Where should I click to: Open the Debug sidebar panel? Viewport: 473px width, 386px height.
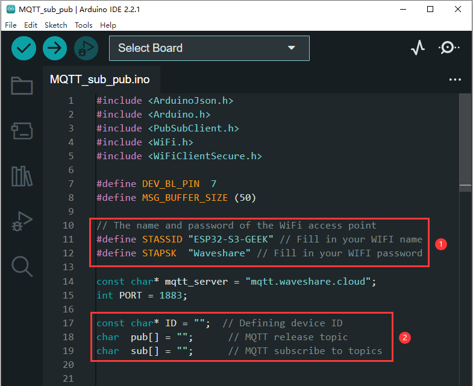click(22, 221)
